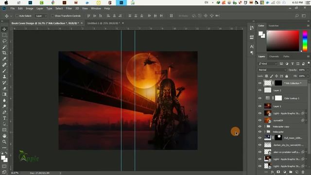The image size is (311, 175).
Task: Select the Eraser tool
Action: pos(4,88)
